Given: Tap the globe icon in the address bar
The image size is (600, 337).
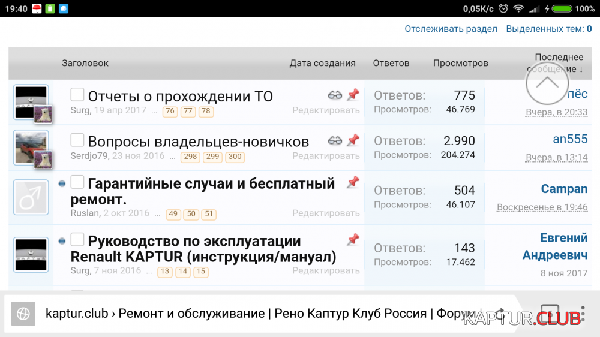Looking at the screenshot, I should pyautogui.click(x=23, y=313).
